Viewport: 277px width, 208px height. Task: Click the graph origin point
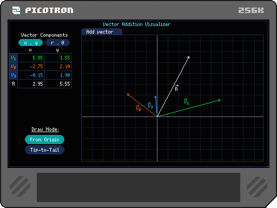coord(157,116)
